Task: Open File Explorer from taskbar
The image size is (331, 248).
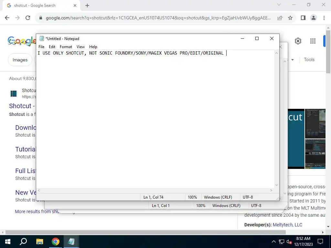Action: tap(39, 242)
